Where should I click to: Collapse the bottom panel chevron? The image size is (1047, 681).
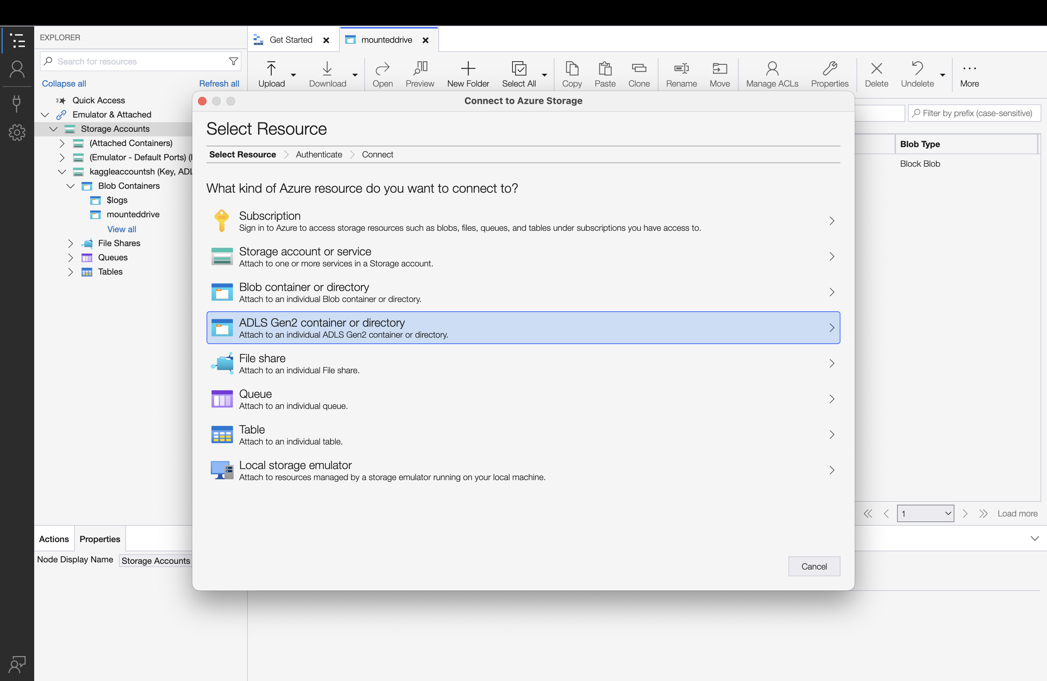point(1034,538)
